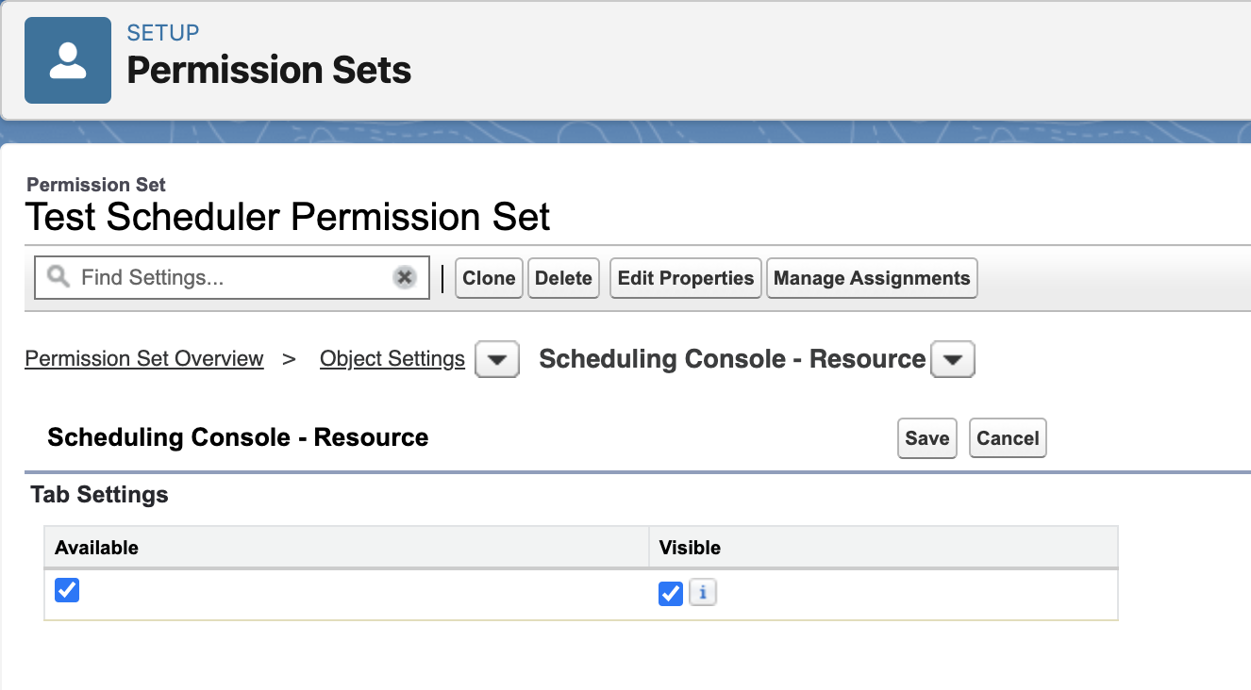Follow the Object Settings breadcrumb link
Screen dimensions: 1251x690
click(392, 359)
